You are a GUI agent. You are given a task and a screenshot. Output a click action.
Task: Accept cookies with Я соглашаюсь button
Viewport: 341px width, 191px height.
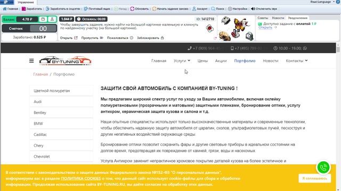pos(315,178)
